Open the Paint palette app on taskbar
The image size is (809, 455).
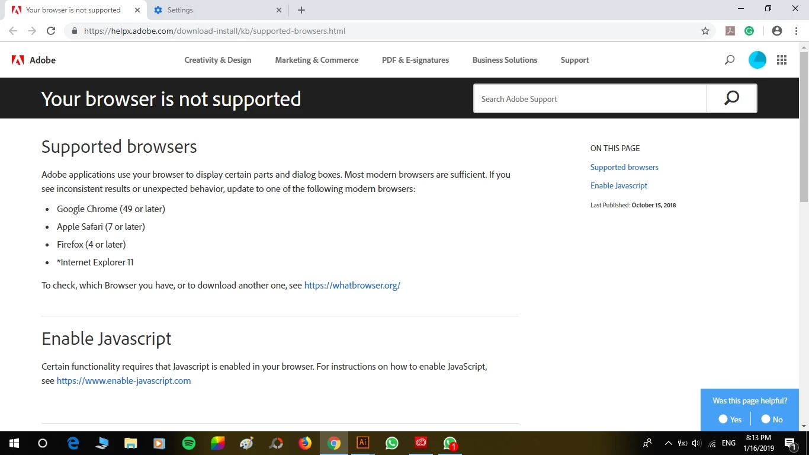coord(247,443)
